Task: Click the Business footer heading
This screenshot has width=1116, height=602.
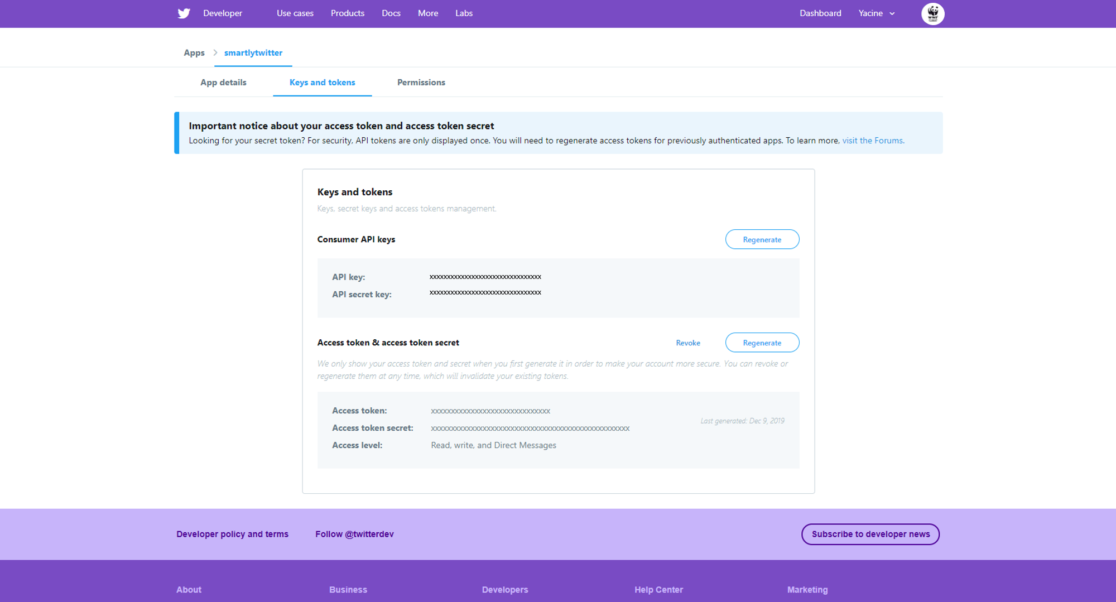Action: pos(348,590)
